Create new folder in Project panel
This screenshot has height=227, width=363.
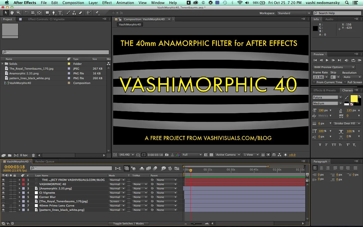click(x=10, y=155)
